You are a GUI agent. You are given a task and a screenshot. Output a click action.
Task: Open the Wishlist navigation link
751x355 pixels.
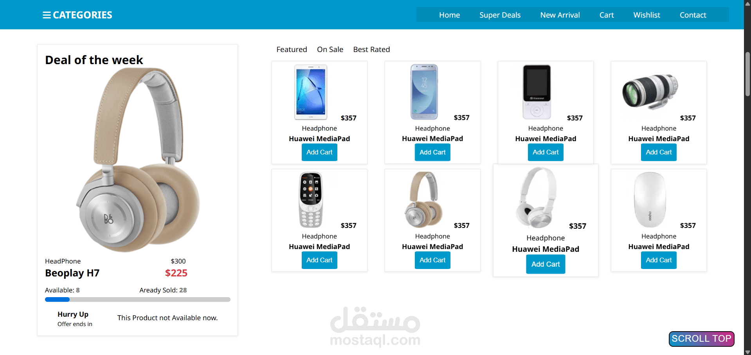[647, 15]
